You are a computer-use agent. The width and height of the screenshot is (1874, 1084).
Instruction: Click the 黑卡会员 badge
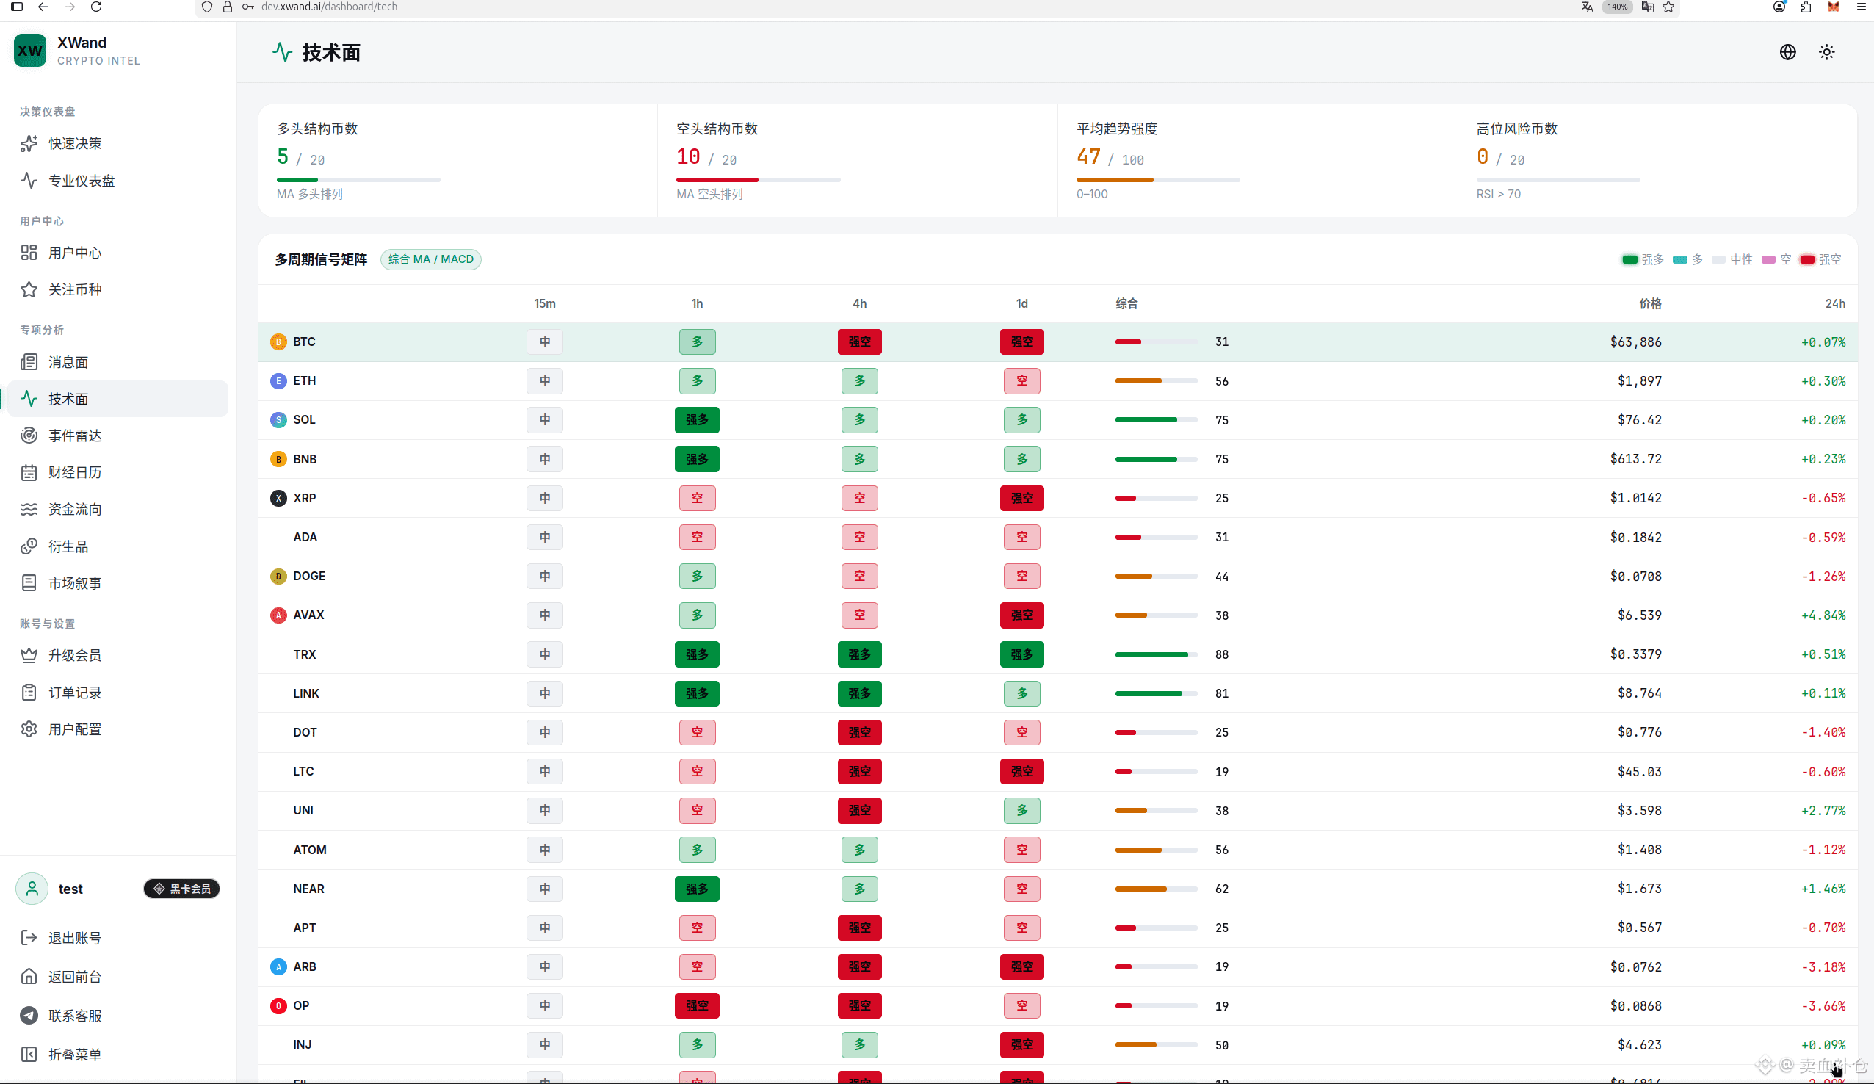(181, 889)
